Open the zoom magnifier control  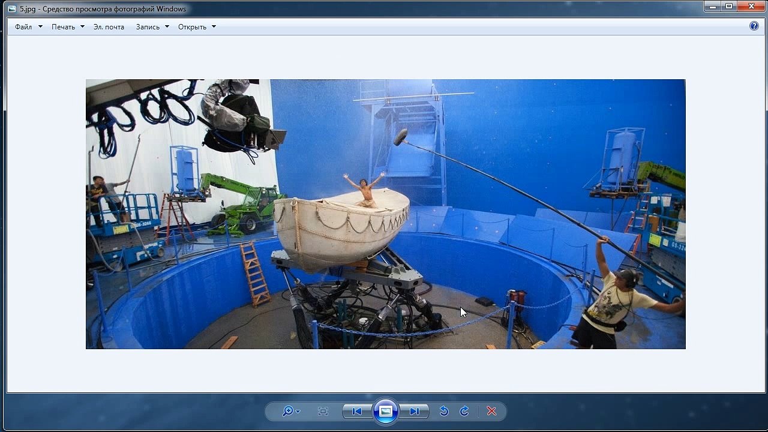tap(291, 411)
